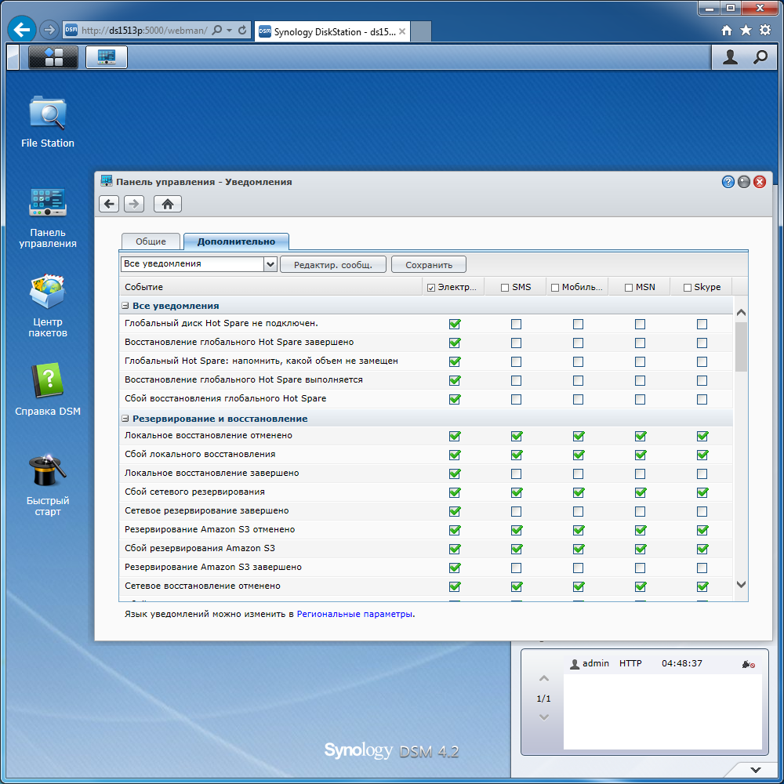This screenshot has width=784, height=784.
Task: Open help for the Уведомления panel
Action: 728,182
